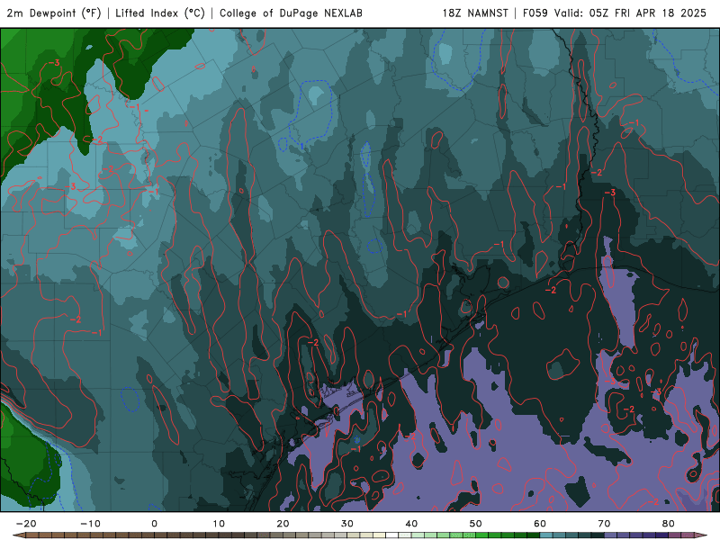This screenshot has width=720, height=540.
Task: Click the '30' color scale label
Action: tap(347, 524)
